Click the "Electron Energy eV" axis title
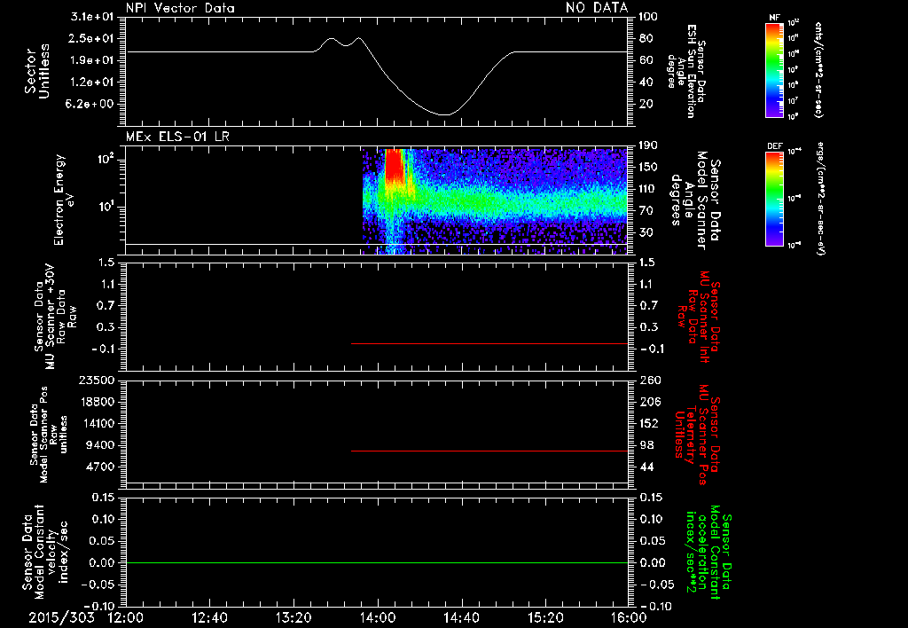This screenshot has width=908, height=628. click(65, 200)
